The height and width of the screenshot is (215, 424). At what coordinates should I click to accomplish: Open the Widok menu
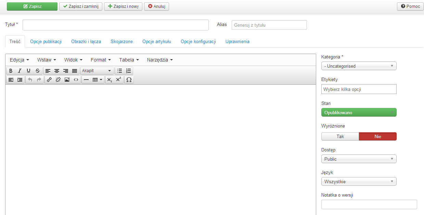tap(73, 60)
